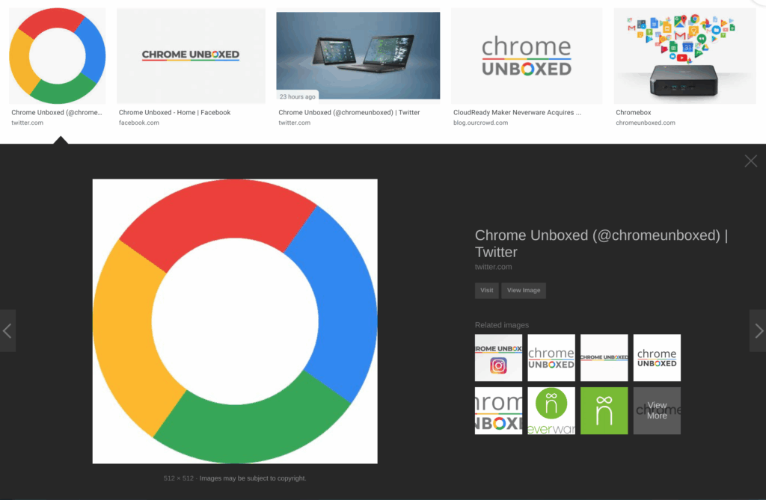Open related Neverware green circle logo thumbnail
This screenshot has width=766, height=500.
tap(551, 410)
